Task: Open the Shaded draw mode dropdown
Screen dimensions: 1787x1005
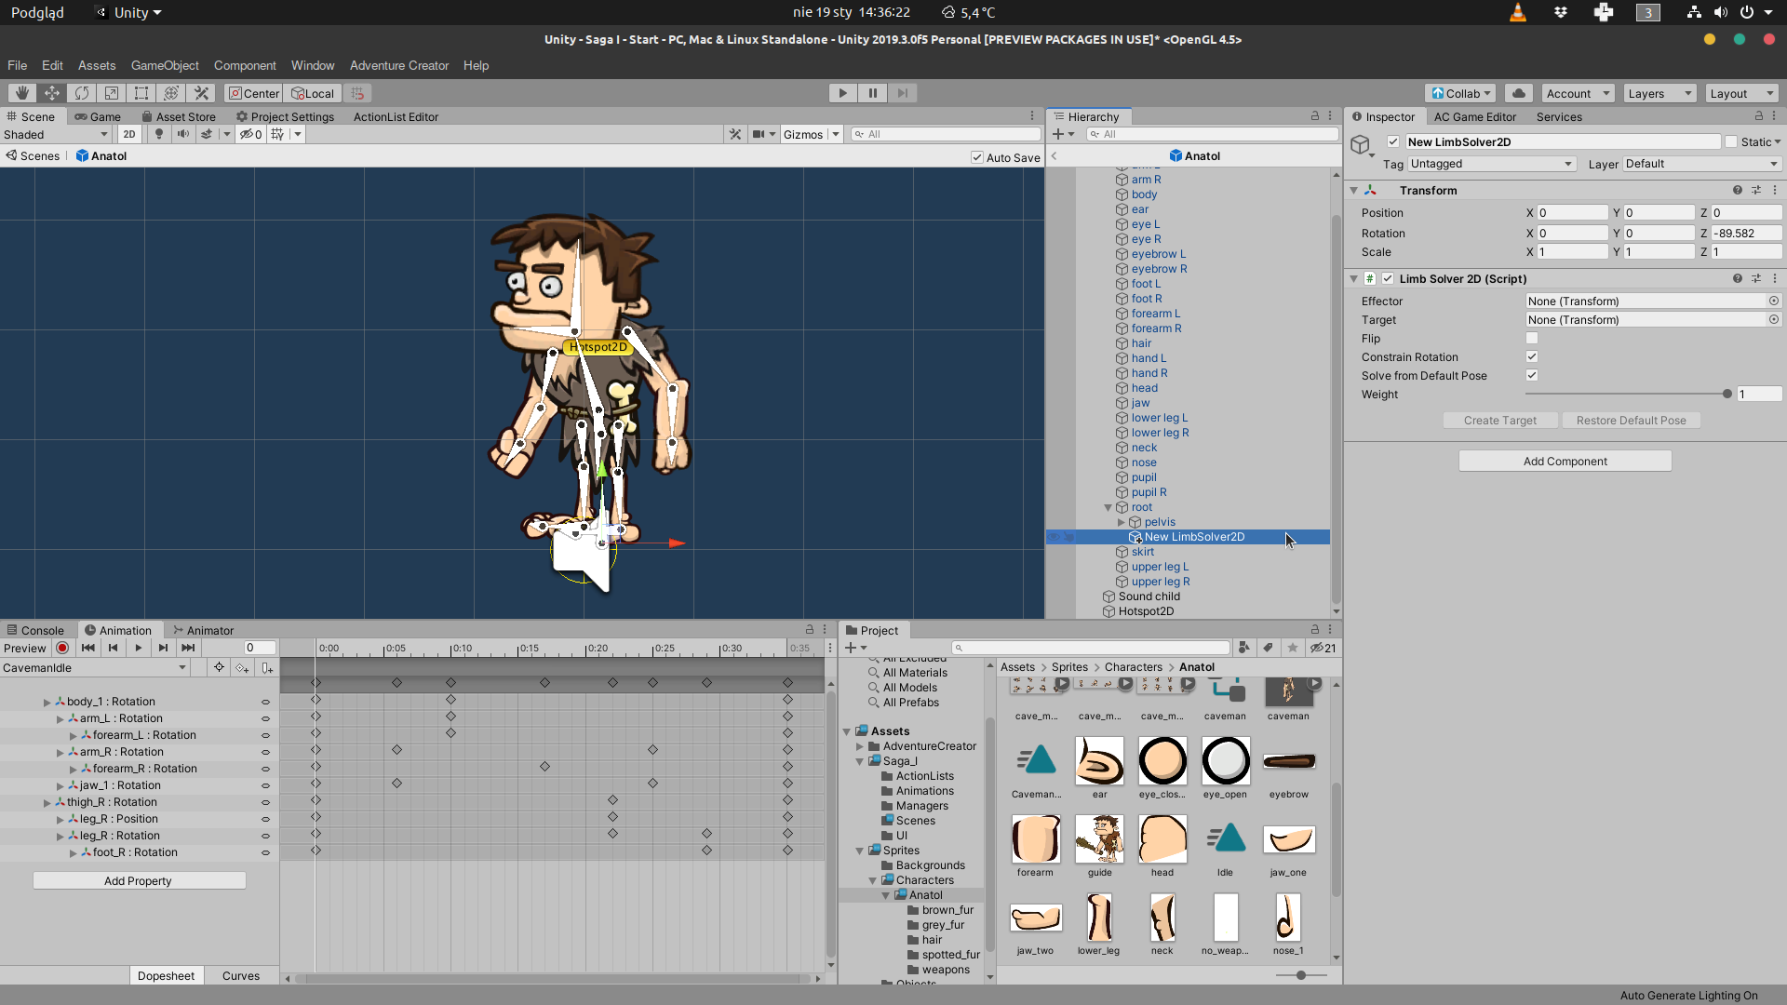Action: click(56, 134)
